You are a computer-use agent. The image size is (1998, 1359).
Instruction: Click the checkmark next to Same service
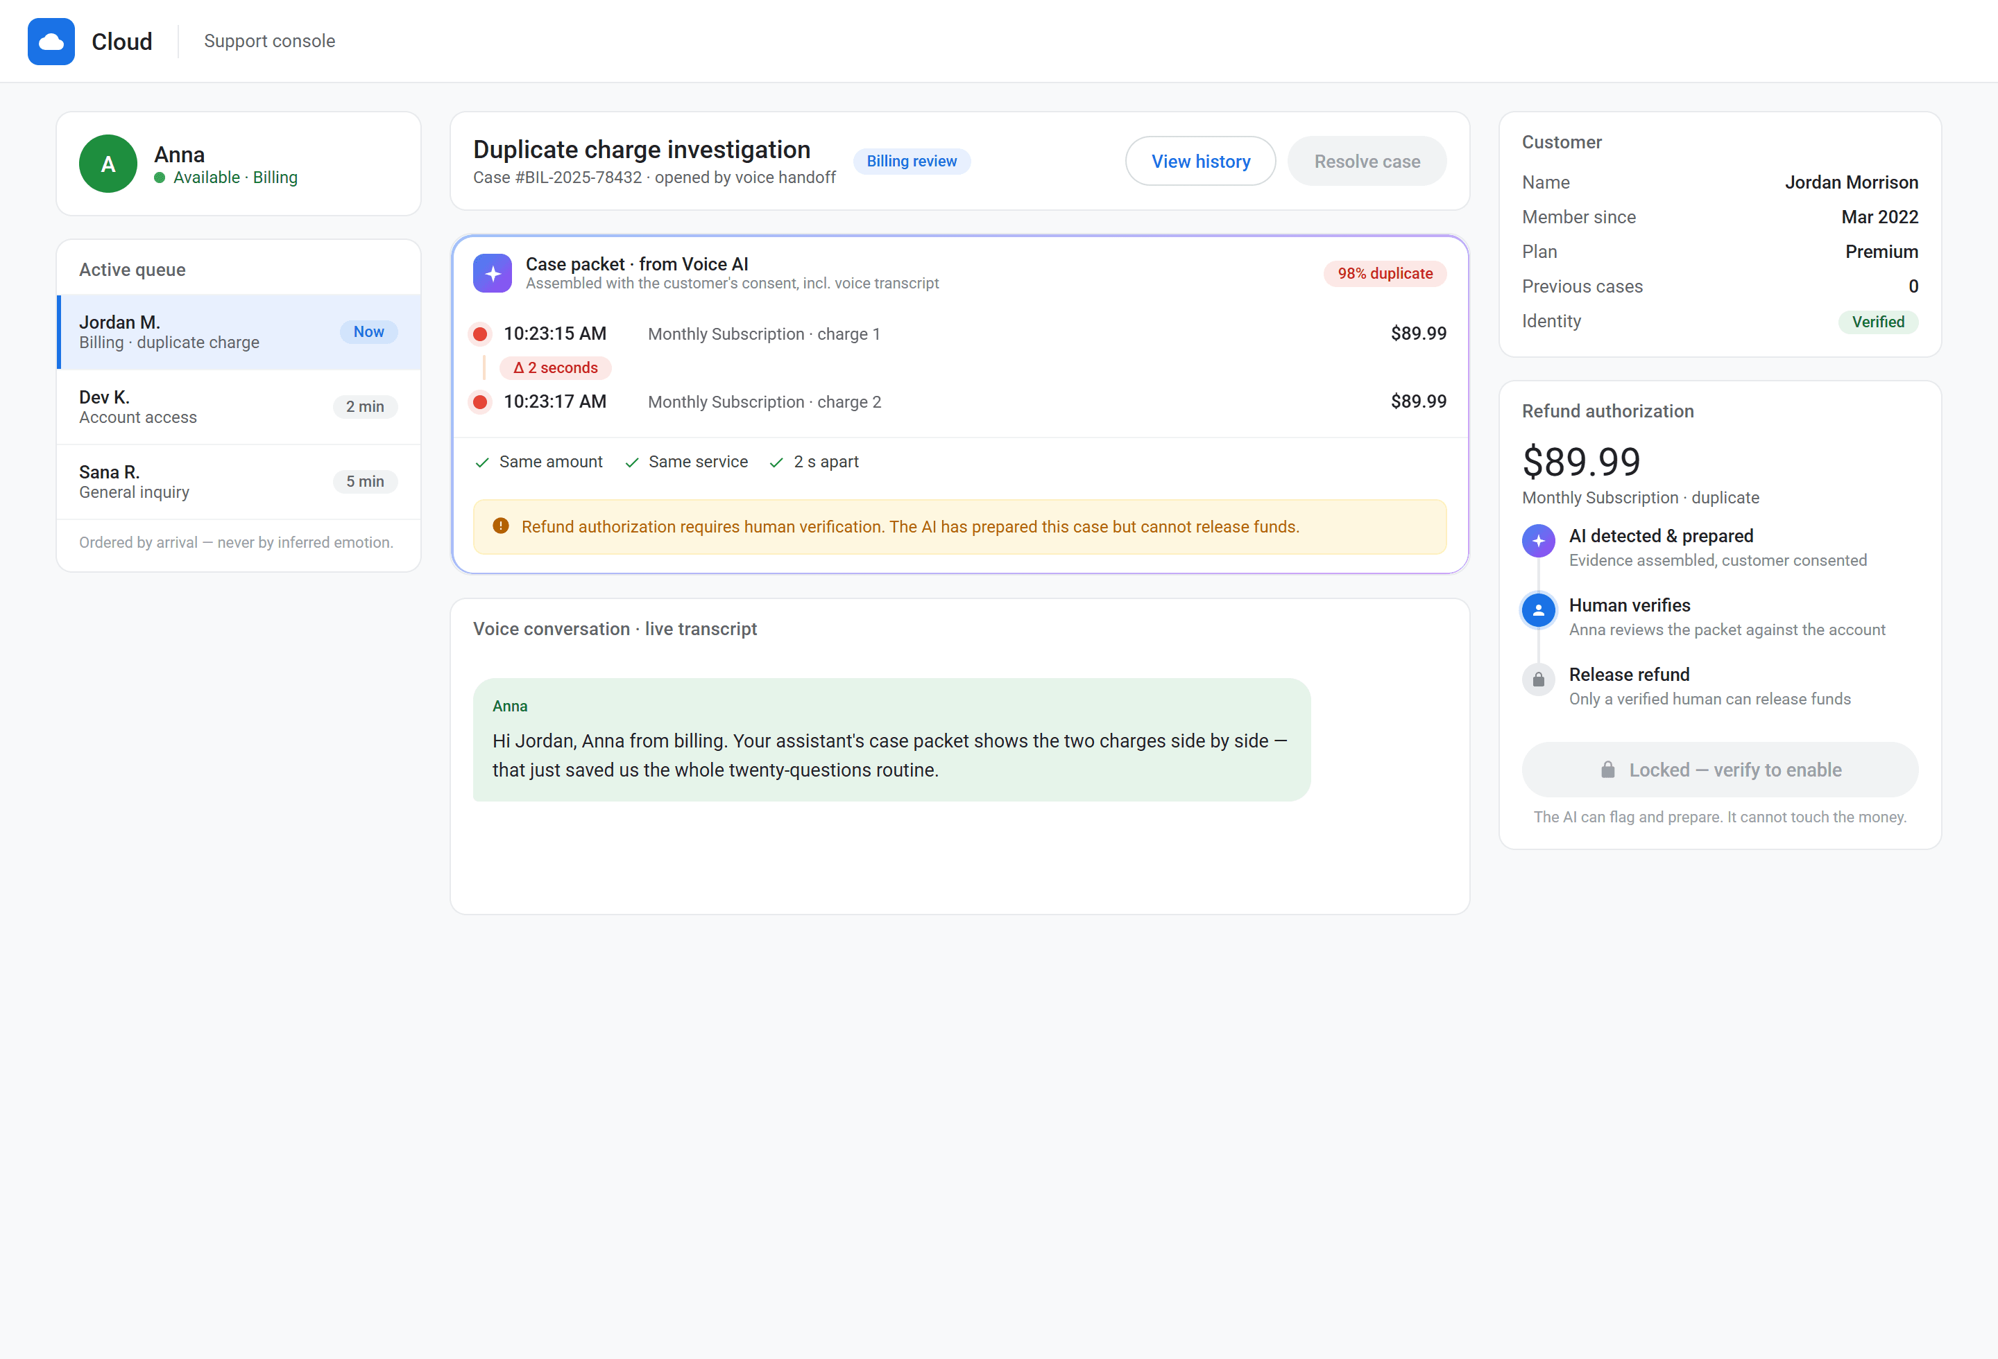632,462
